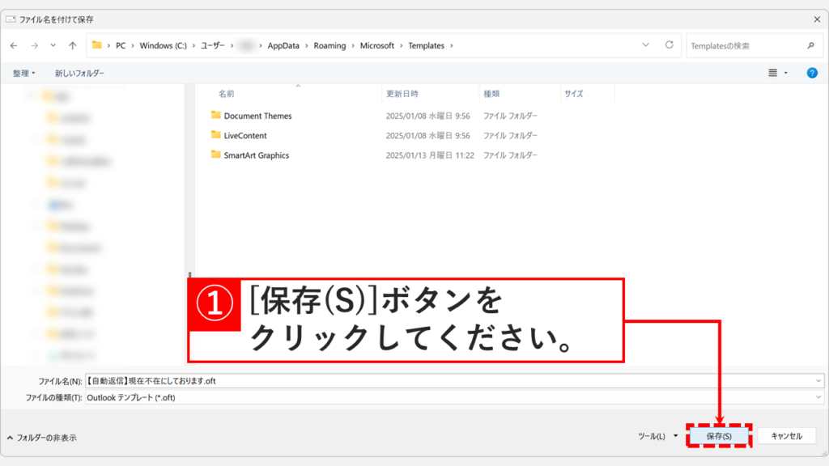This screenshot has height=466, width=829.
Task: Open the ファイルの種類 file type dropdown
Action: point(817,397)
